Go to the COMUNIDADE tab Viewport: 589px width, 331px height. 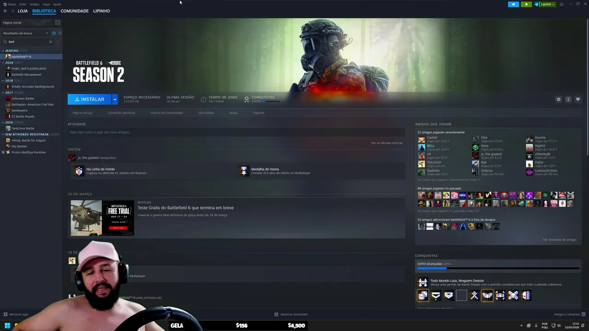coord(75,11)
